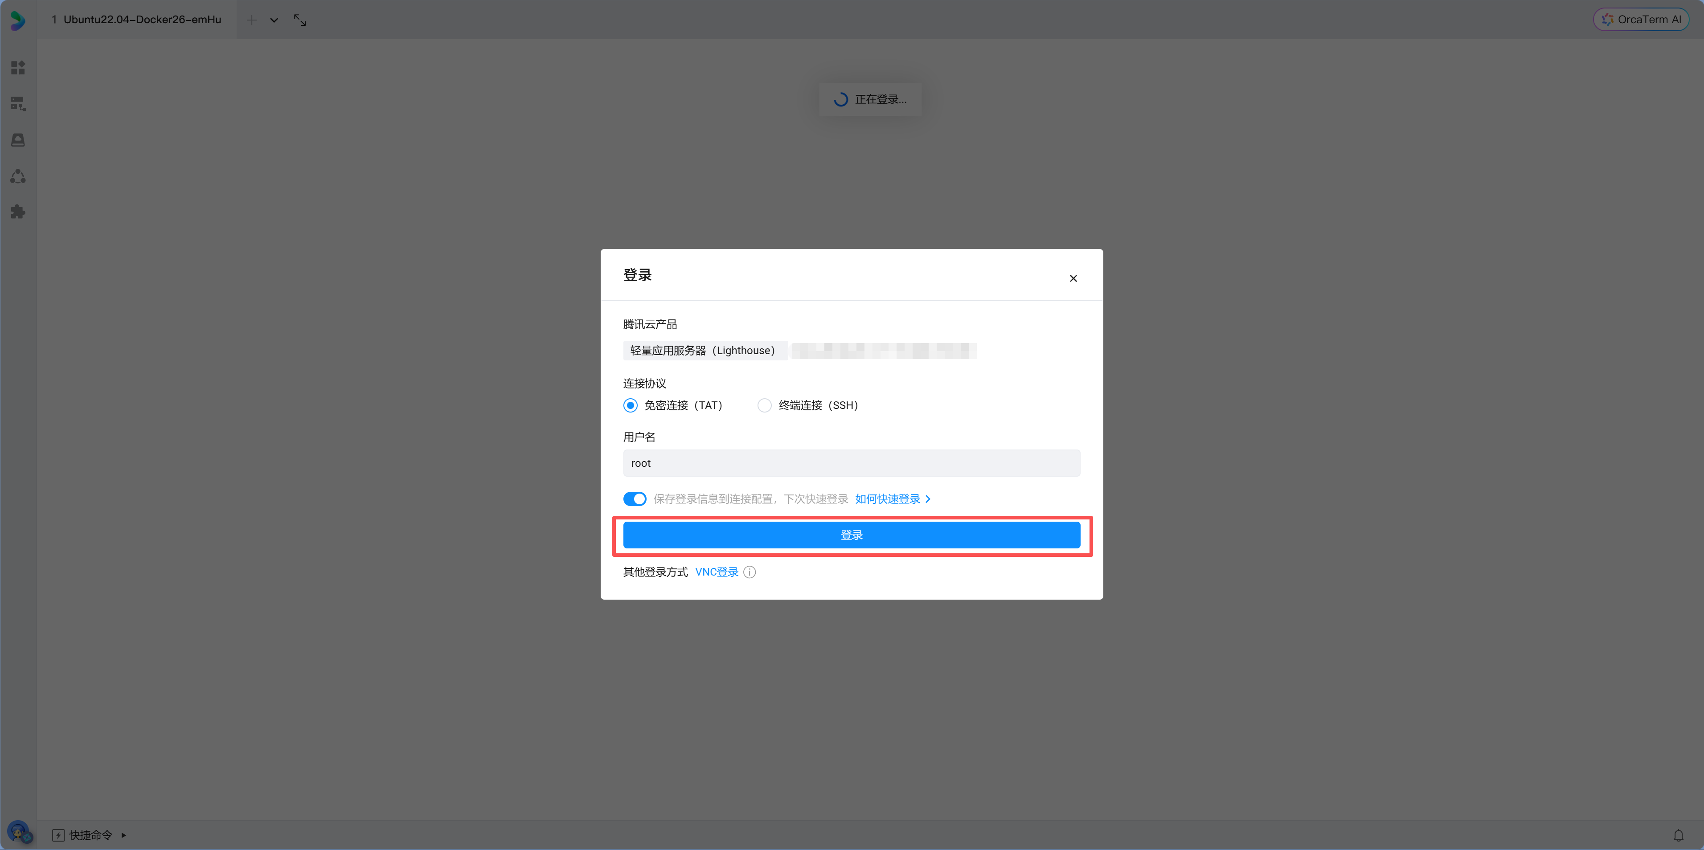The image size is (1704, 850).
Task: Click the OrcaTerm AI assistant button
Action: (1641, 19)
